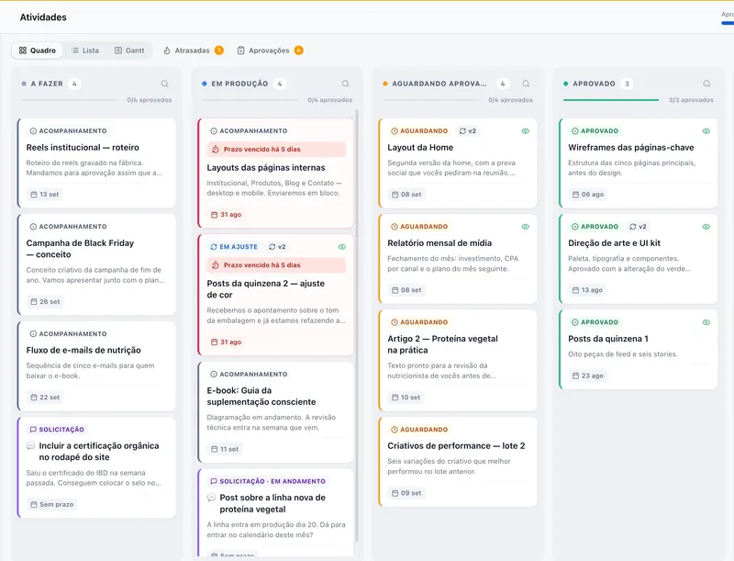The width and height of the screenshot is (734, 561).
Task: Click Solicitação tag on certificação orgânica card
Action: click(57, 430)
